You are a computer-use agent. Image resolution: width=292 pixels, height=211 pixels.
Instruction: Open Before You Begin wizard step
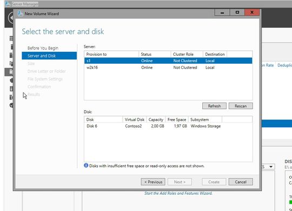(43, 48)
